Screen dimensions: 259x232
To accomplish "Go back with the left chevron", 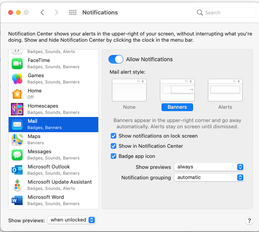I will click(x=42, y=12).
